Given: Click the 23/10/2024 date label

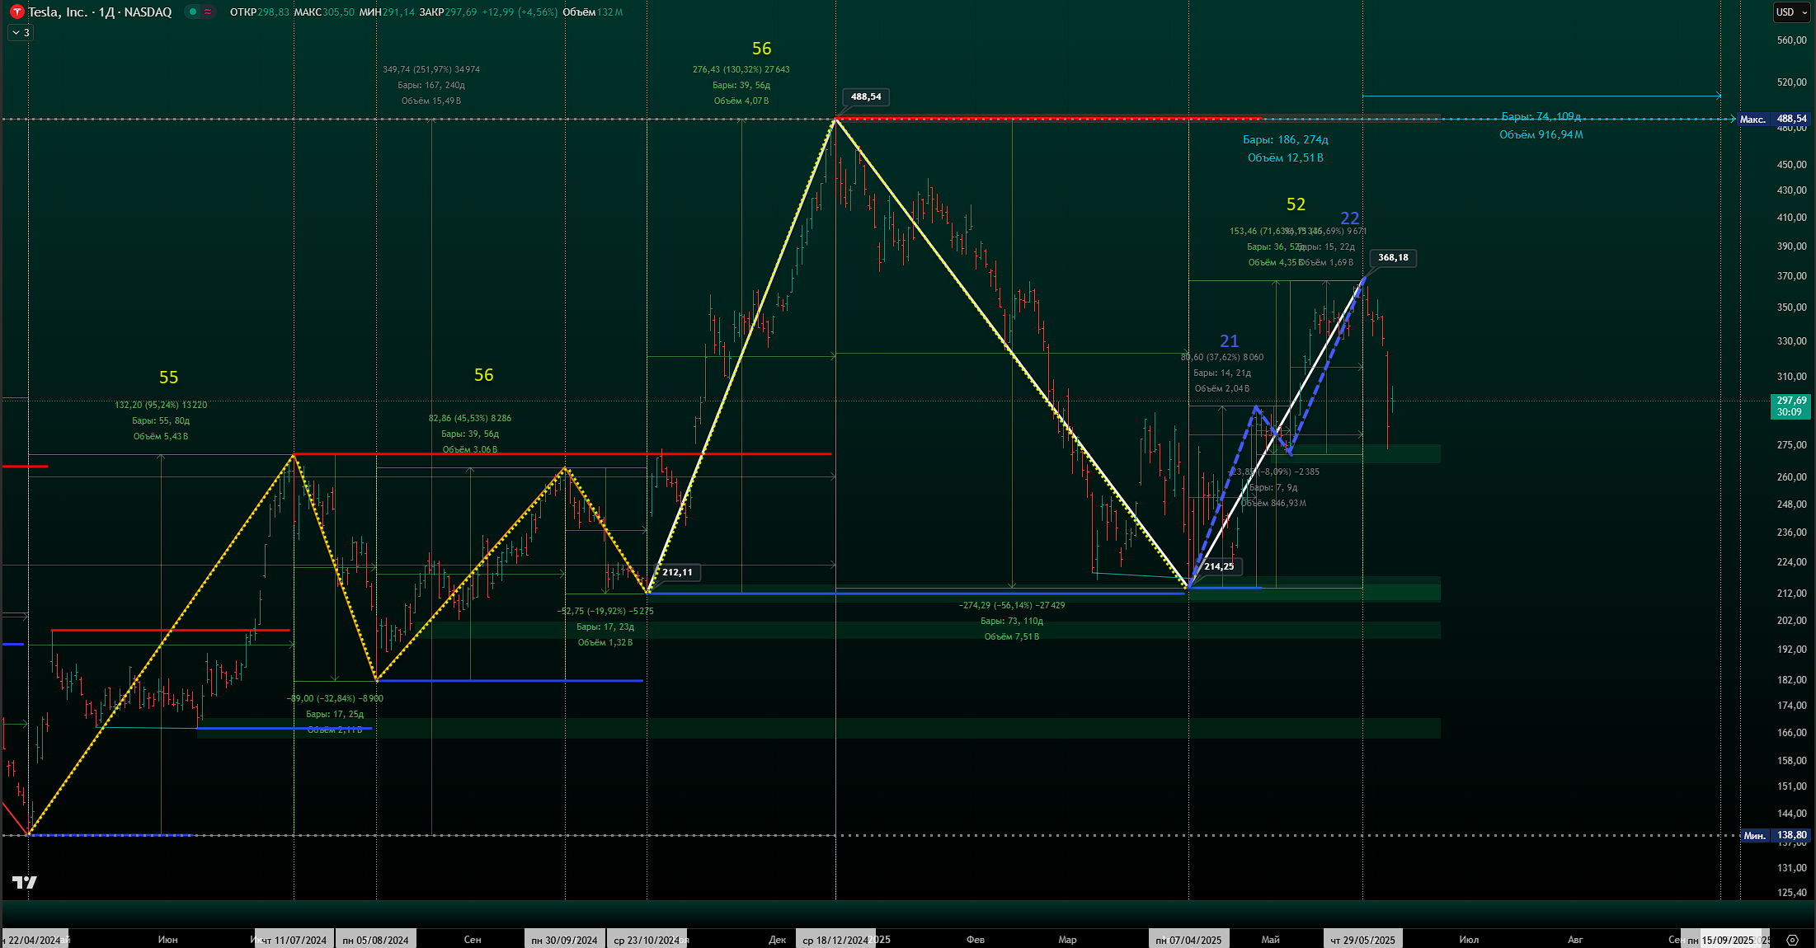Looking at the screenshot, I should pyautogui.click(x=647, y=940).
